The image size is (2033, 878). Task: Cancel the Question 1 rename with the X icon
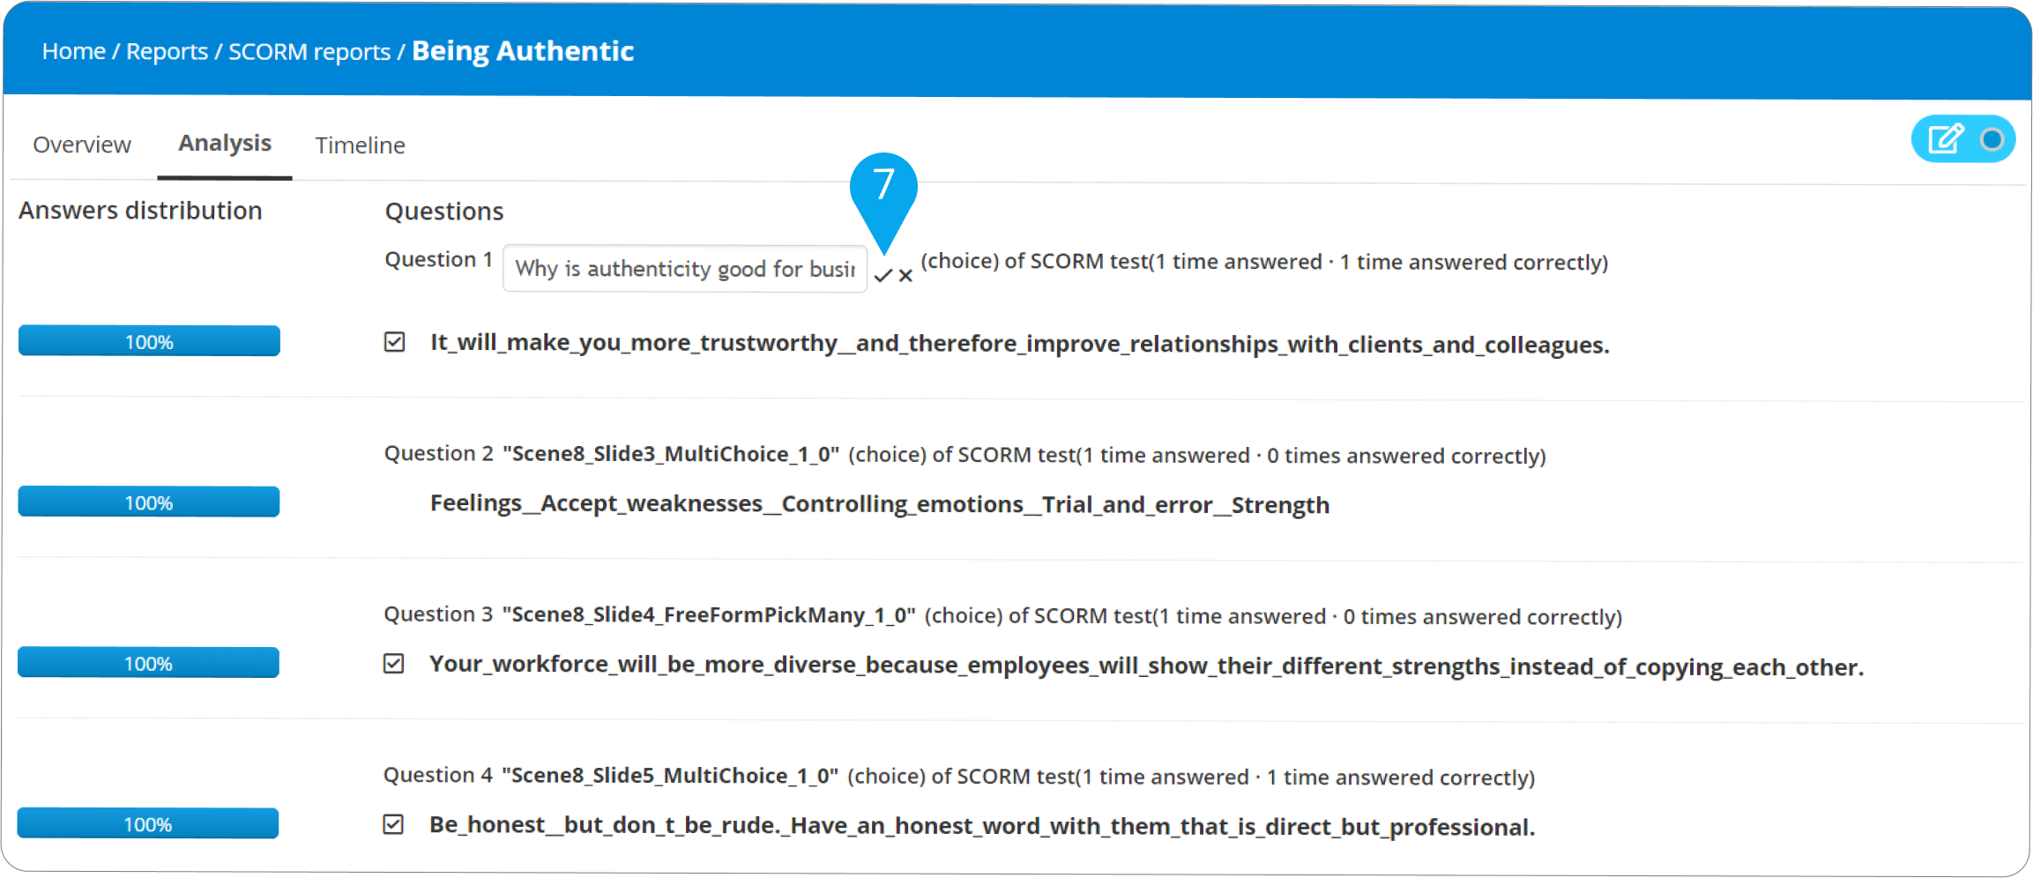point(905,276)
